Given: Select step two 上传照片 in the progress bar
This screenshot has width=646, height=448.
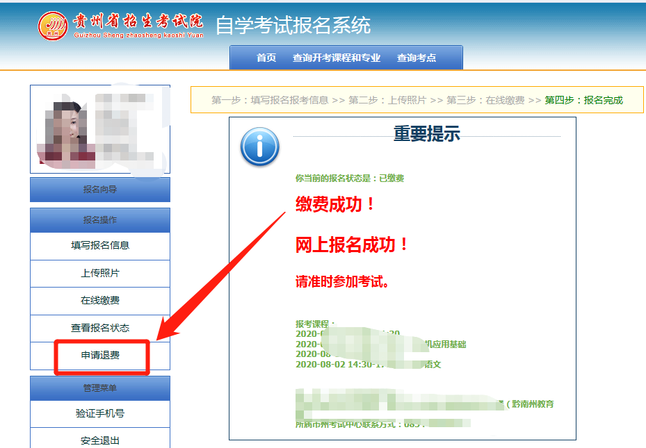Looking at the screenshot, I should pos(387,100).
